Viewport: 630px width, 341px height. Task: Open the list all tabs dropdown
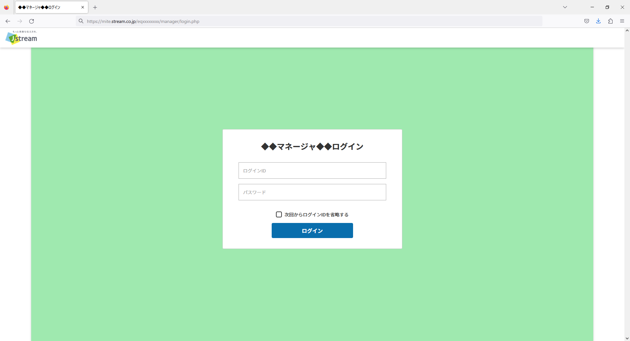pos(565,7)
